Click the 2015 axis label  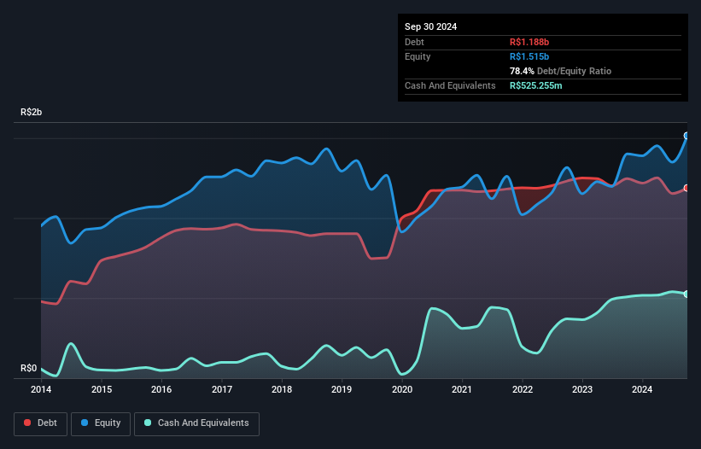(x=102, y=389)
